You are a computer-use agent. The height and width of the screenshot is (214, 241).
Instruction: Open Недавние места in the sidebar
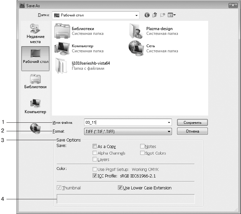[x=35, y=34]
